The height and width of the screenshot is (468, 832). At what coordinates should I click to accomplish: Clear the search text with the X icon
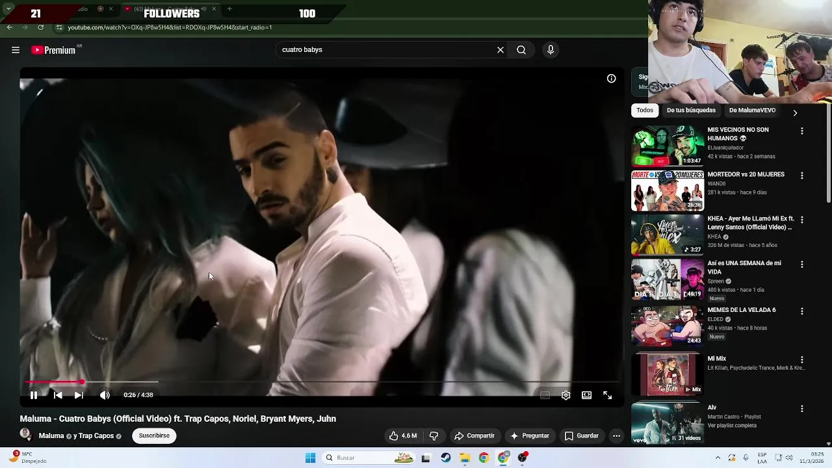click(x=500, y=50)
